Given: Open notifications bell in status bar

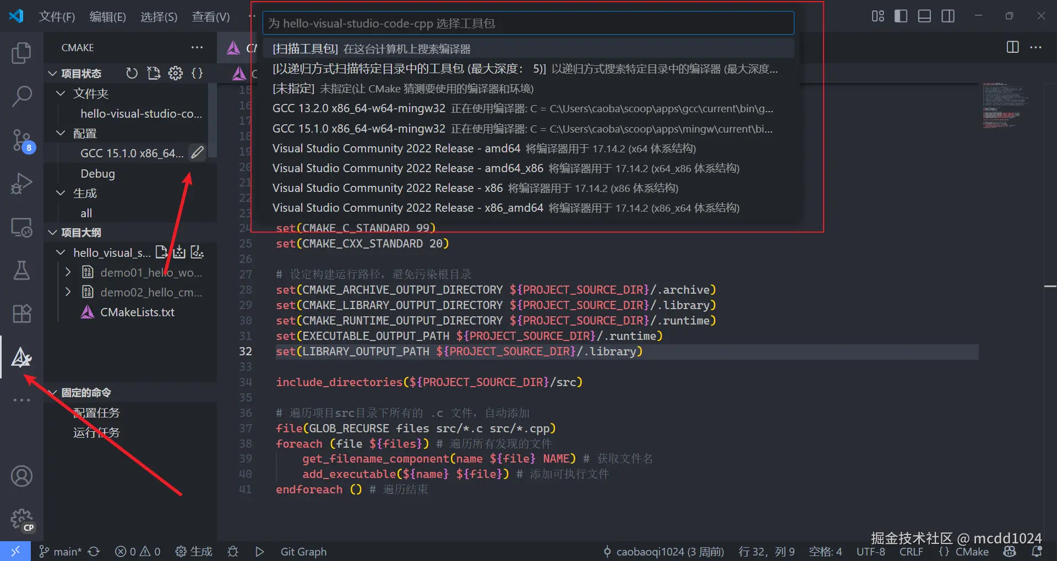Looking at the screenshot, I should tap(1037, 551).
